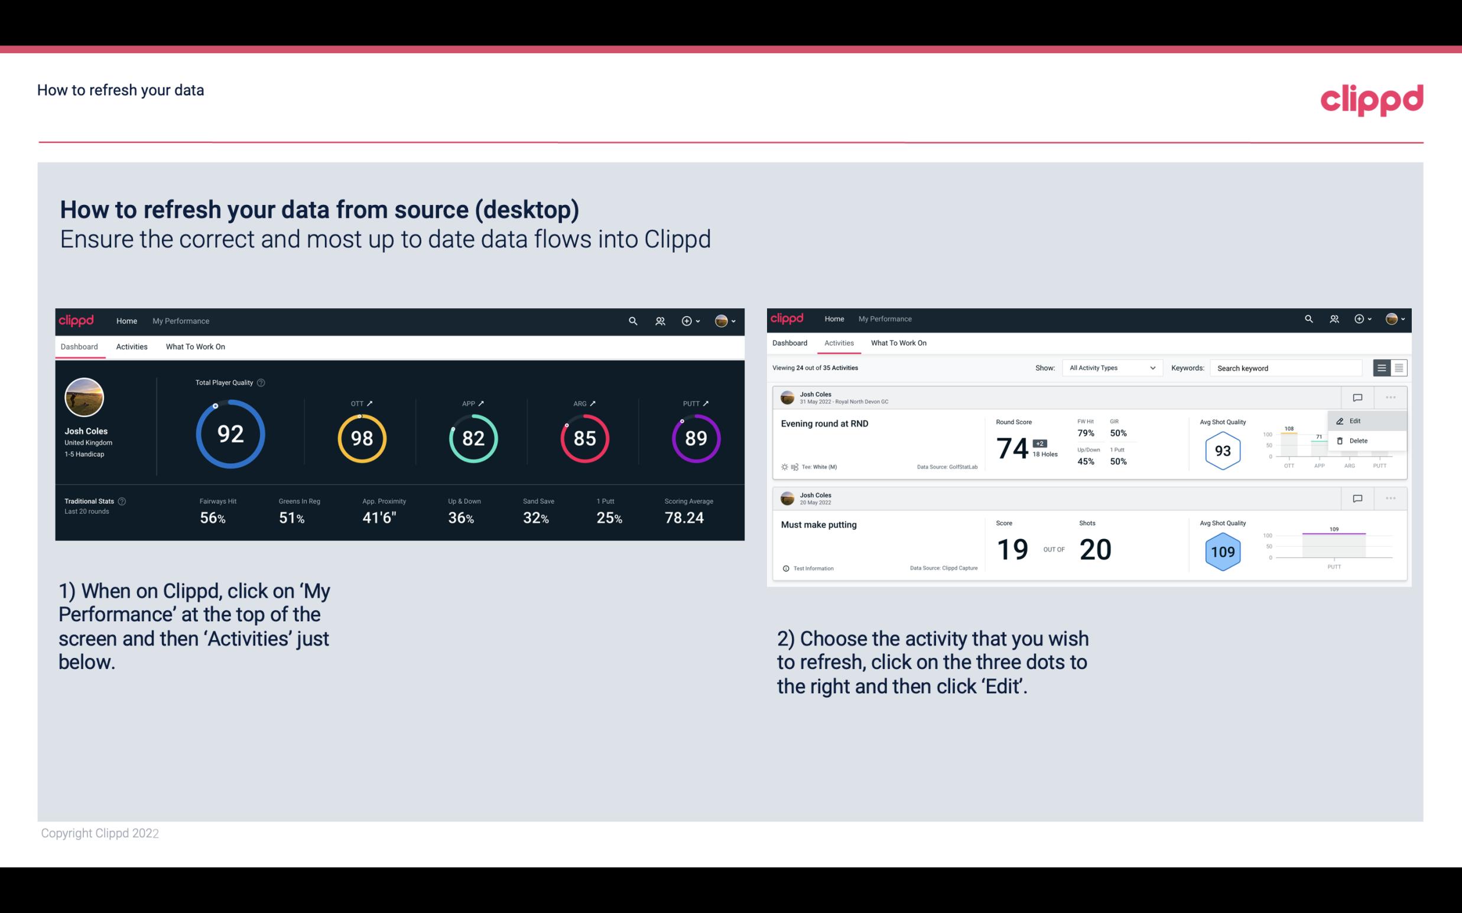Toggle the My Performance navigation item

(180, 319)
